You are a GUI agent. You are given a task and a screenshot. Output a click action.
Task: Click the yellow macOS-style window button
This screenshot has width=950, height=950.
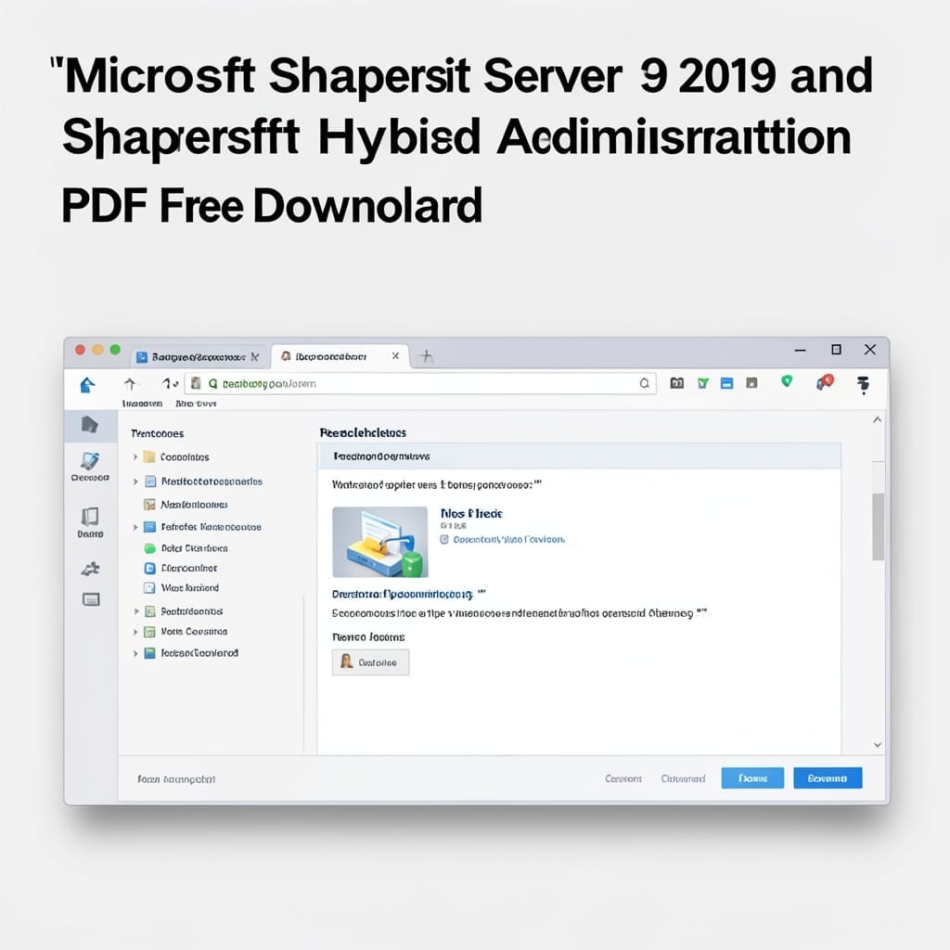pyautogui.click(x=97, y=350)
